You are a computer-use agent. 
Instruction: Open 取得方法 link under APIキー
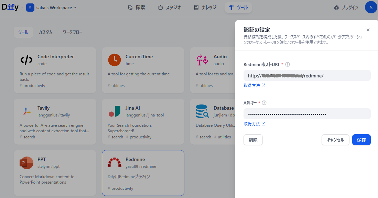[255, 124]
